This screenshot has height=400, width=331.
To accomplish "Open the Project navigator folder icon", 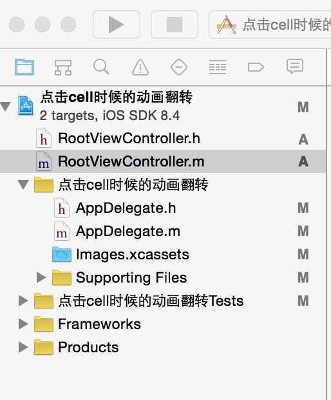I will pyautogui.click(x=24, y=67).
